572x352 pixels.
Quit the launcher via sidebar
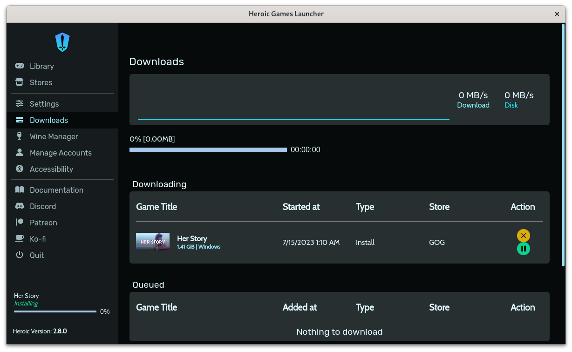point(62,255)
